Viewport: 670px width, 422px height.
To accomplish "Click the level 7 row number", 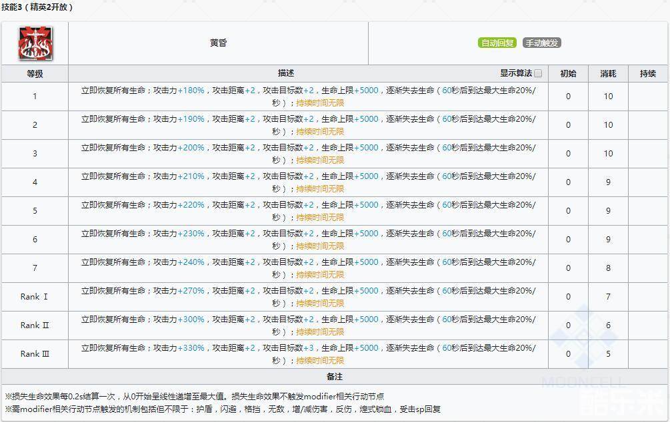I will (35, 268).
